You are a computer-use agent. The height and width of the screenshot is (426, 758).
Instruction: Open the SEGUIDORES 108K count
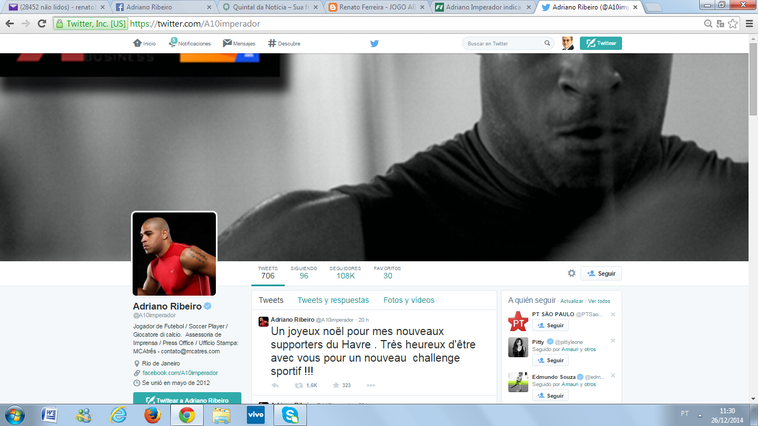coord(345,272)
